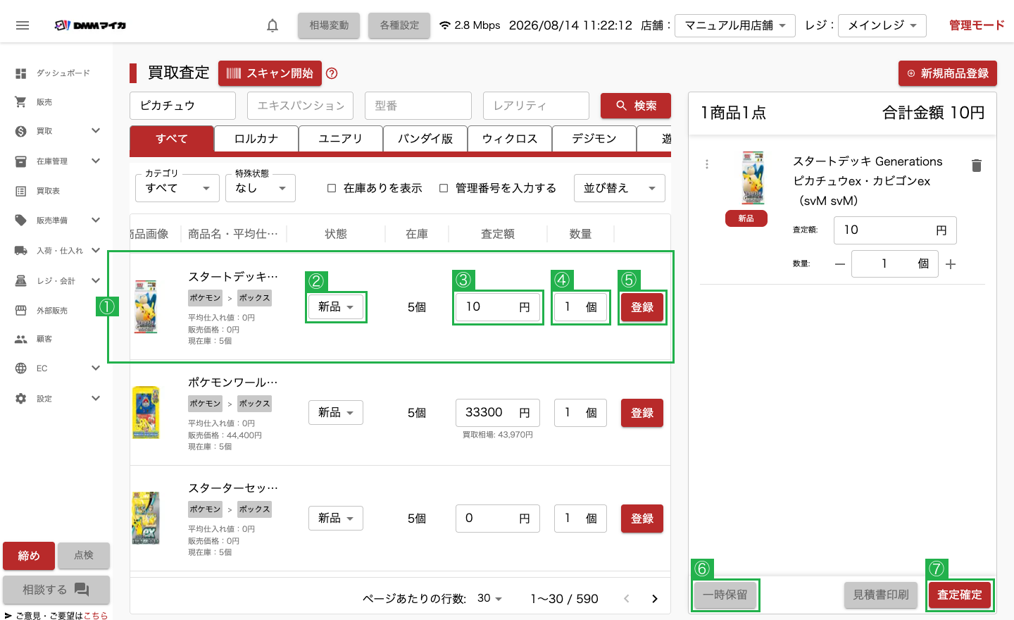Open the rows-per-page 30 dropdown
This screenshot has height=620, width=1014.
coord(490,598)
